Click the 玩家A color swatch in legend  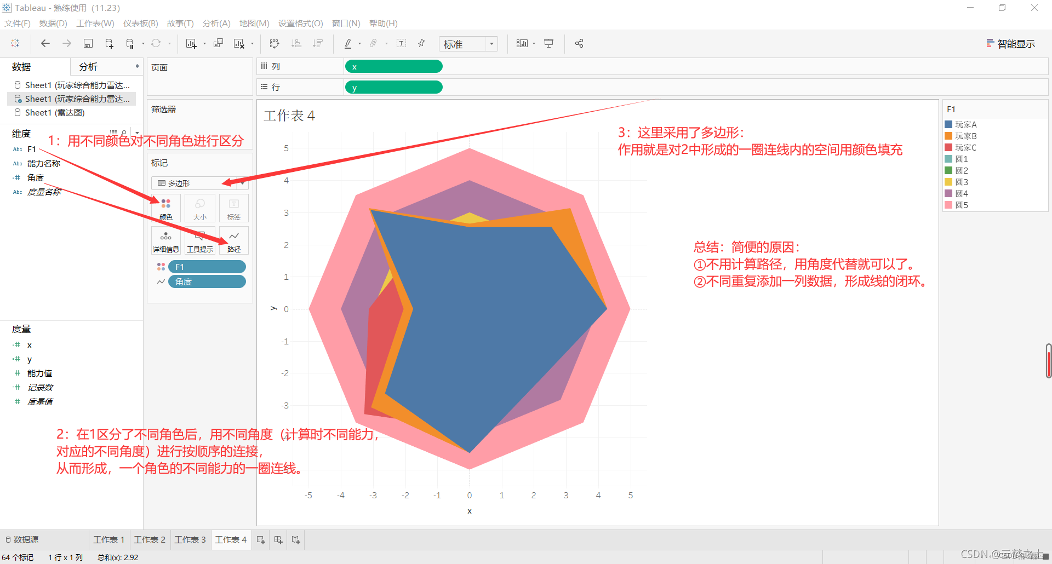click(x=948, y=124)
